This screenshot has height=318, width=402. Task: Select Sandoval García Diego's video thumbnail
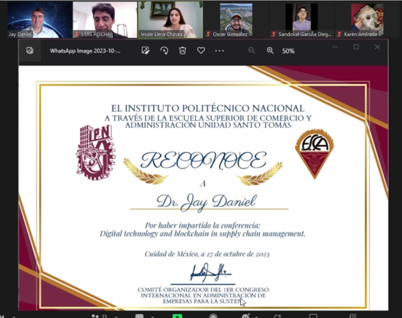click(x=302, y=20)
